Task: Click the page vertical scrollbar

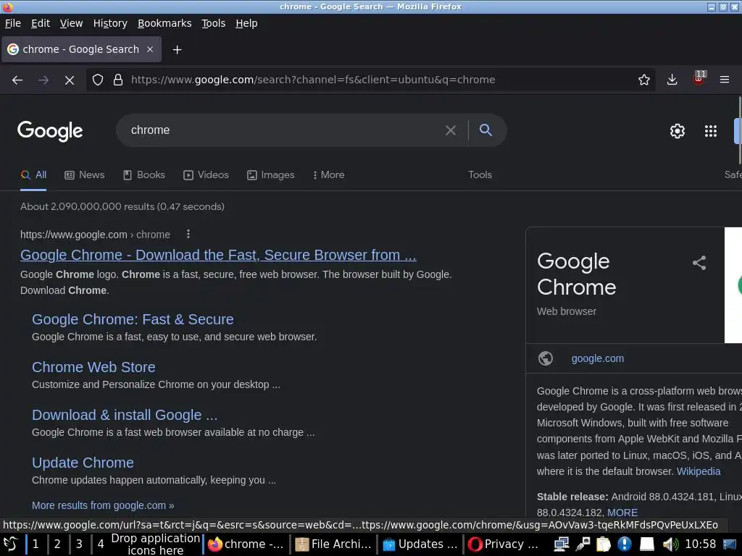Action: (740, 130)
